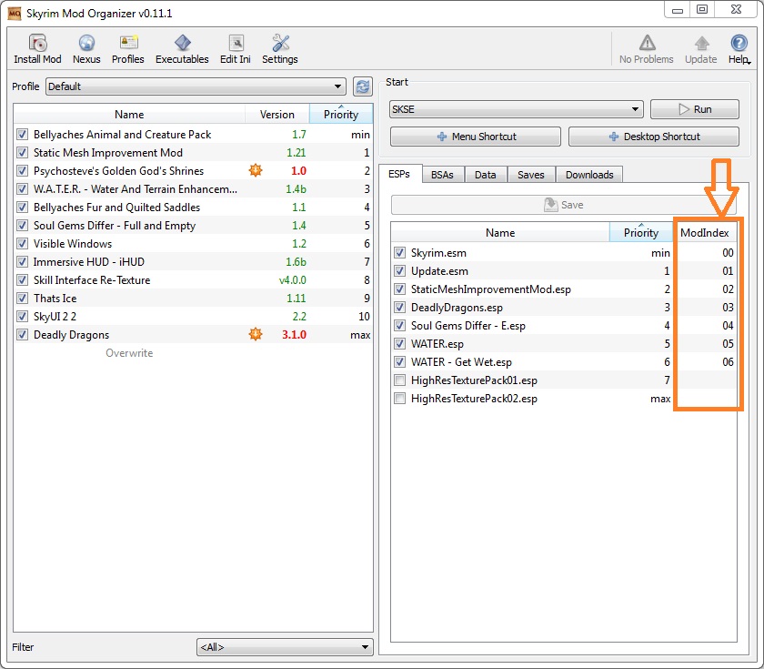Disable the WATER.esp plugin checkbox
This screenshot has height=669, width=764.
(x=400, y=344)
